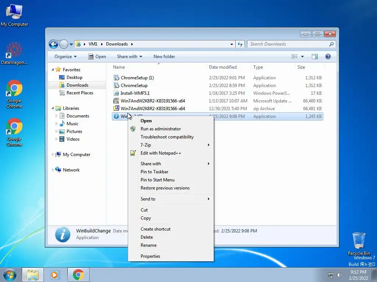This screenshot has width=377, height=282.
Task: Expand the Music library node
Action: tap(56, 124)
